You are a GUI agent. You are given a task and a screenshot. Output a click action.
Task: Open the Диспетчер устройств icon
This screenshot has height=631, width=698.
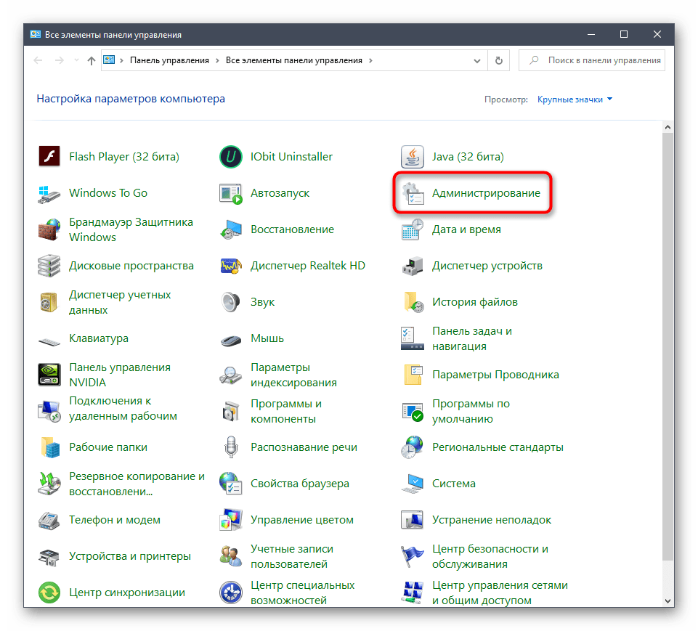tap(413, 266)
